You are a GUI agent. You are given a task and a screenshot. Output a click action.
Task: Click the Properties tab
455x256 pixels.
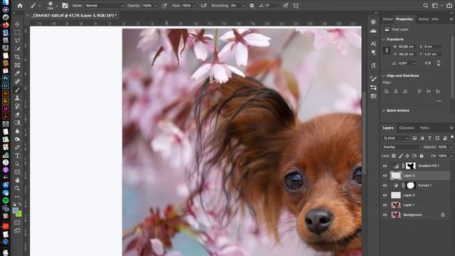[405, 19]
